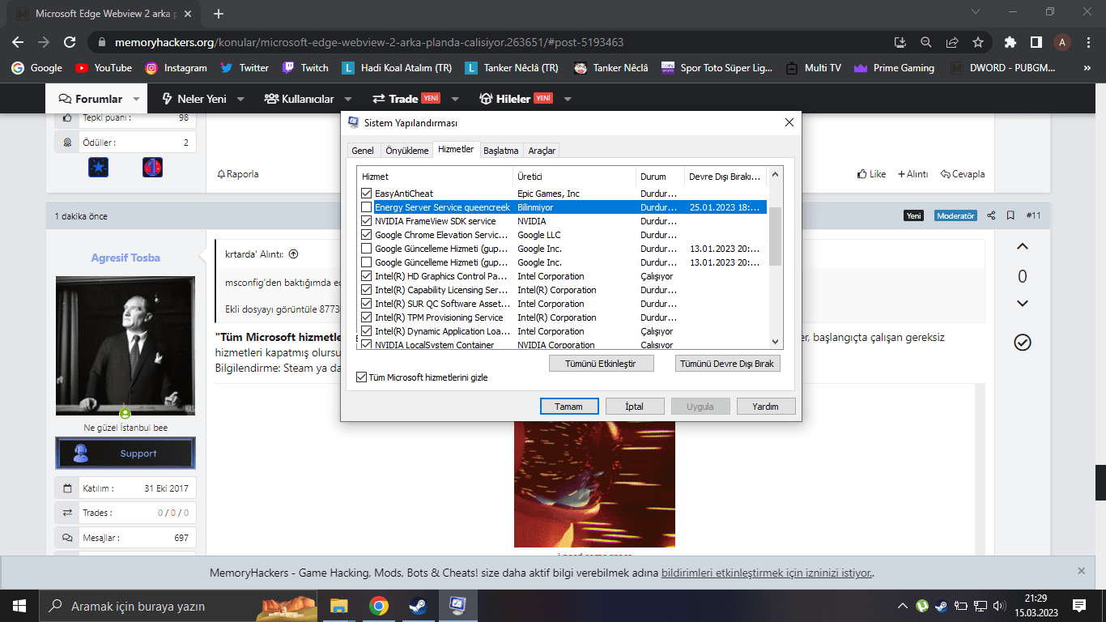Click the Chrome icon on the taskbar

coord(379,606)
